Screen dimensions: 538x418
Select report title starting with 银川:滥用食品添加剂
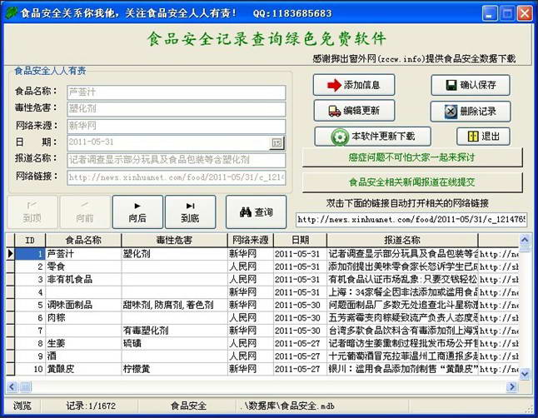[x=402, y=369]
